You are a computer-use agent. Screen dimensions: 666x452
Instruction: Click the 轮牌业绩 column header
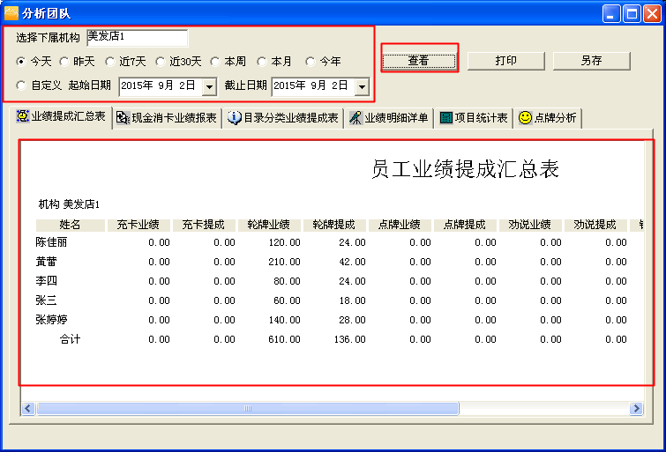pyautogui.click(x=269, y=225)
